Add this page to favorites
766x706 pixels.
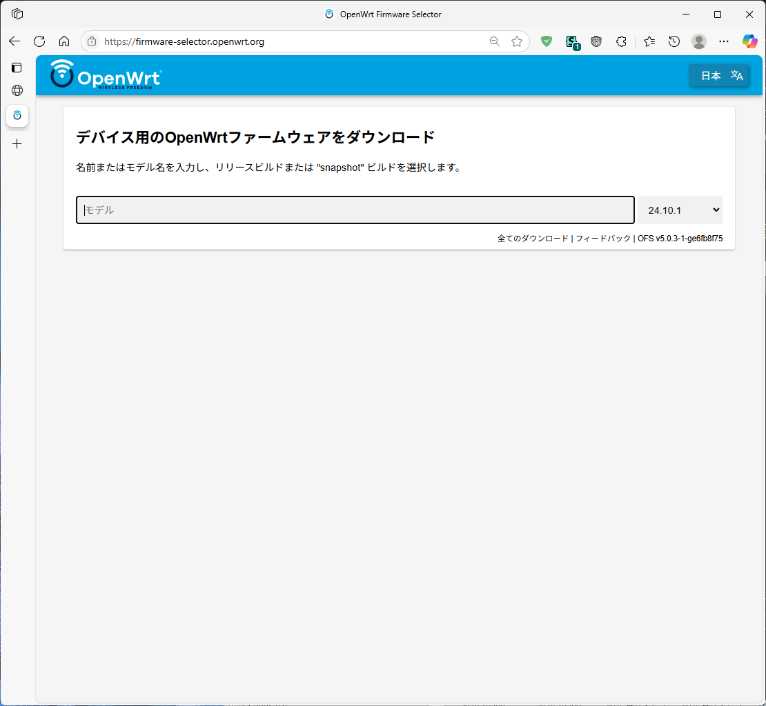[x=517, y=41]
